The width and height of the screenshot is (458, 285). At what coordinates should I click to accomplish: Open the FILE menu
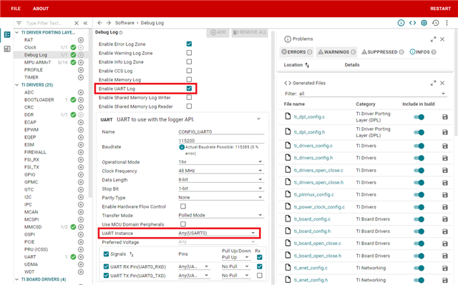(x=16, y=9)
